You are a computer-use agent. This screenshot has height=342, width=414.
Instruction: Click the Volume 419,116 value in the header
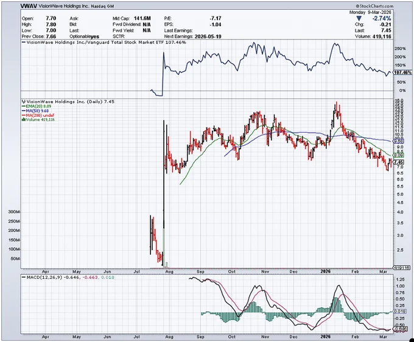coord(382,37)
